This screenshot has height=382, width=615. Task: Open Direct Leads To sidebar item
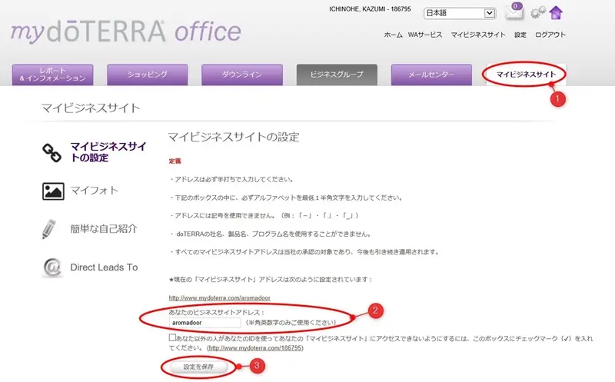click(x=104, y=267)
